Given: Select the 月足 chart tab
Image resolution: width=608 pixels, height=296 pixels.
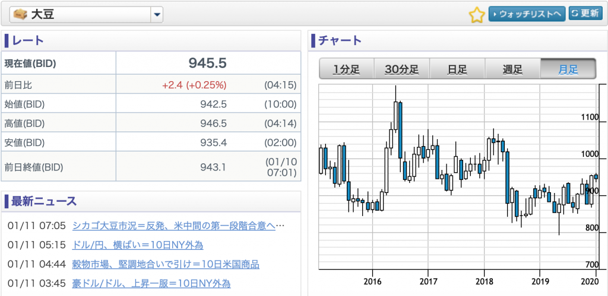Looking at the screenshot, I should click(568, 69).
